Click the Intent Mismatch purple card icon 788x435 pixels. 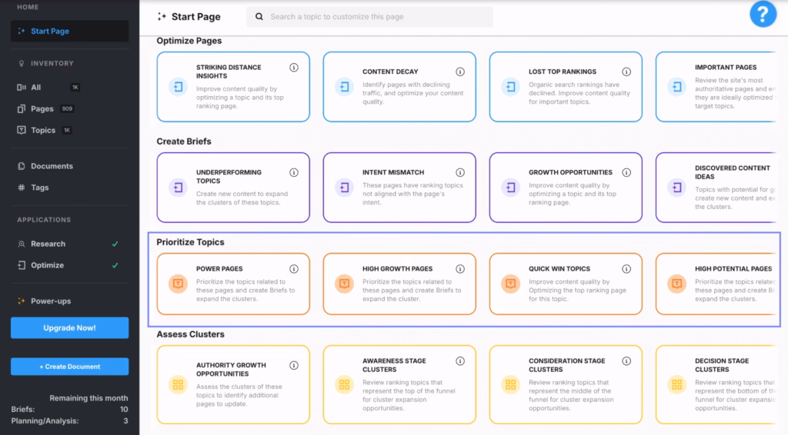344,187
